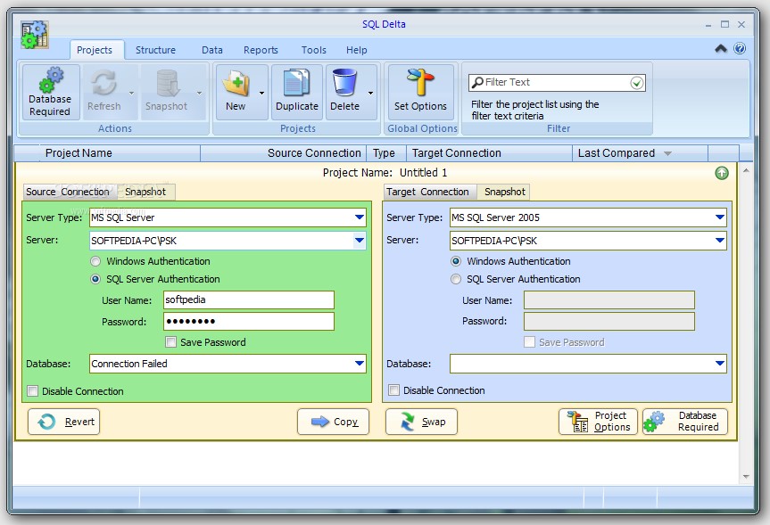Click the source User Name field
Viewport: 770px width, 525px height.
pyautogui.click(x=248, y=299)
